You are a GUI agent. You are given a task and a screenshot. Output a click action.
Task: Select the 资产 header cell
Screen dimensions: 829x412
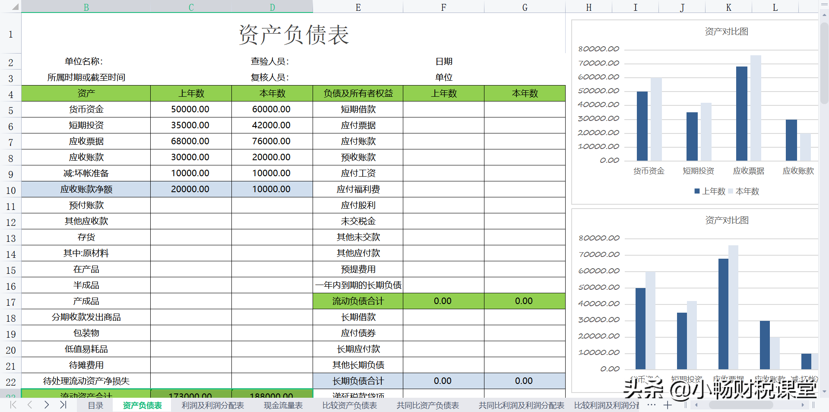86,93
